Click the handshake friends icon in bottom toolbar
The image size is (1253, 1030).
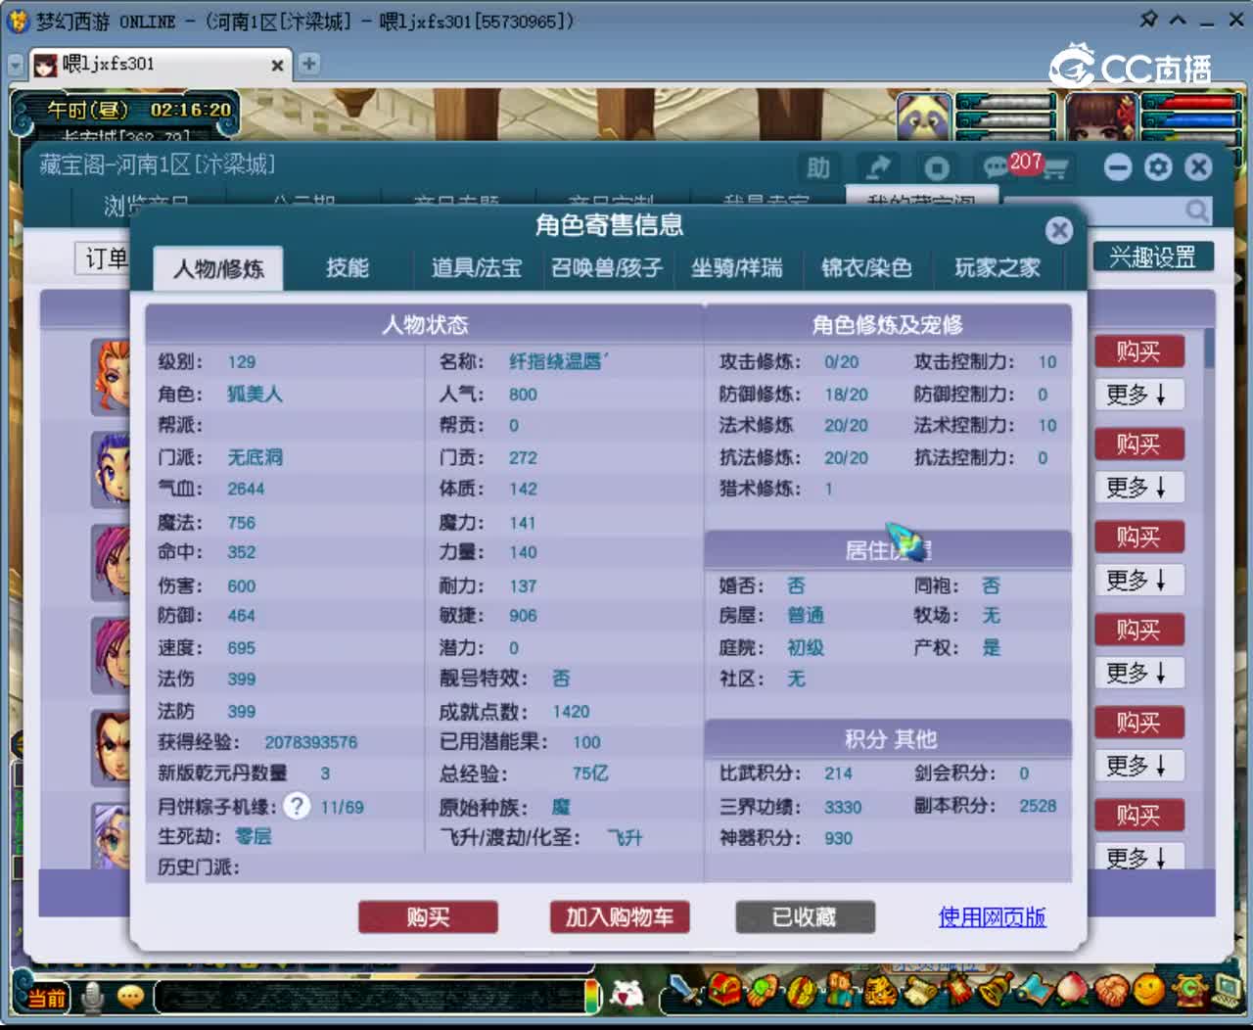(x=1111, y=992)
